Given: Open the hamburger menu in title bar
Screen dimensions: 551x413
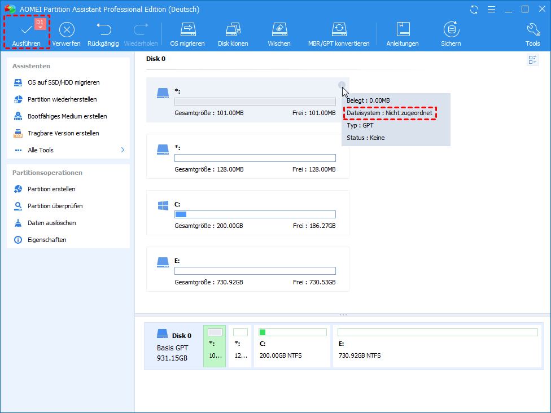Looking at the screenshot, I should click(x=491, y=10).
